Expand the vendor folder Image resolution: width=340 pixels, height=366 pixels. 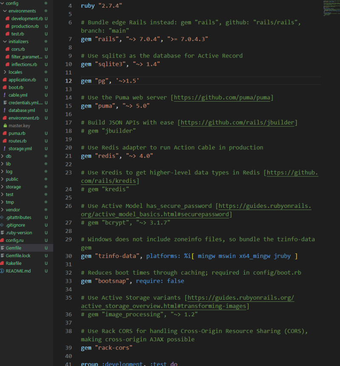[x=2, y=210]
